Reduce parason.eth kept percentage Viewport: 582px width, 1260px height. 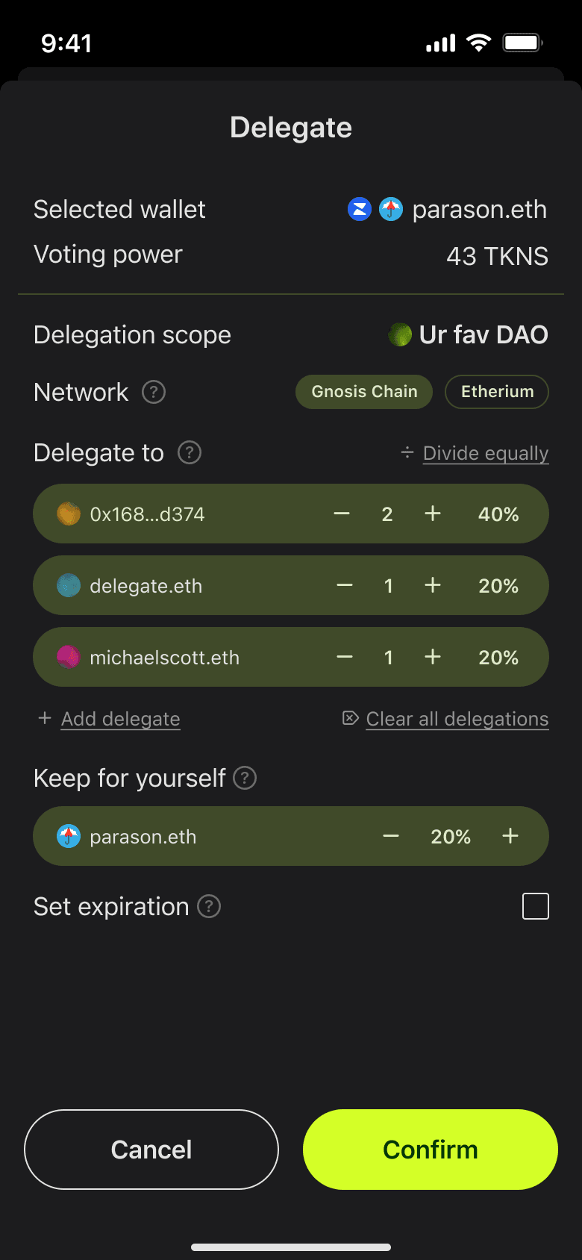(x=391, y=836)
